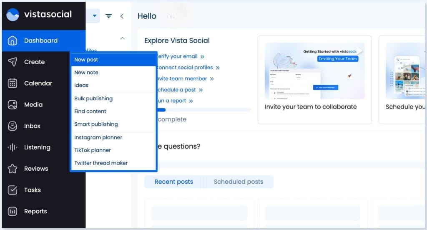Open Smart publishing from menu

click(113, 124)
